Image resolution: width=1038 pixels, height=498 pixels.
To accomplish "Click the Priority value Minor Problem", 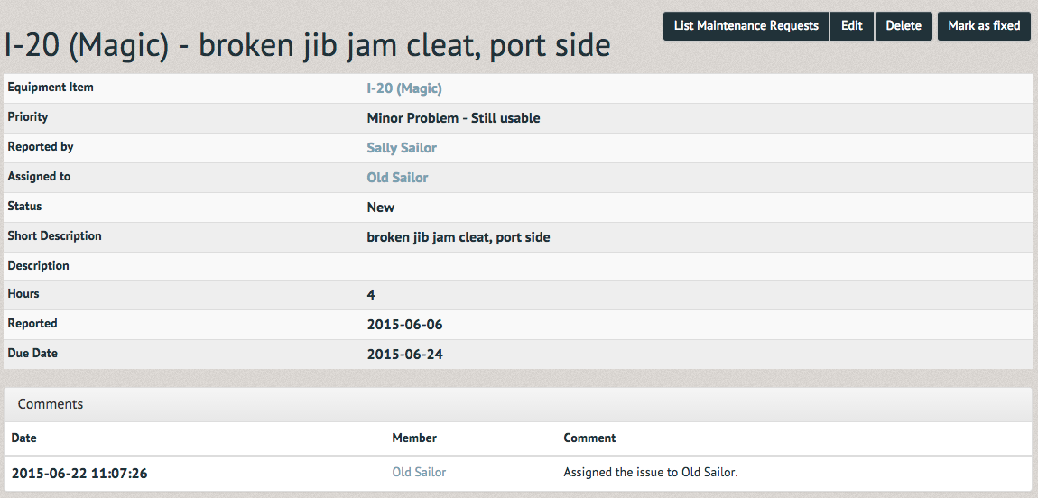I will pos(453,118).
